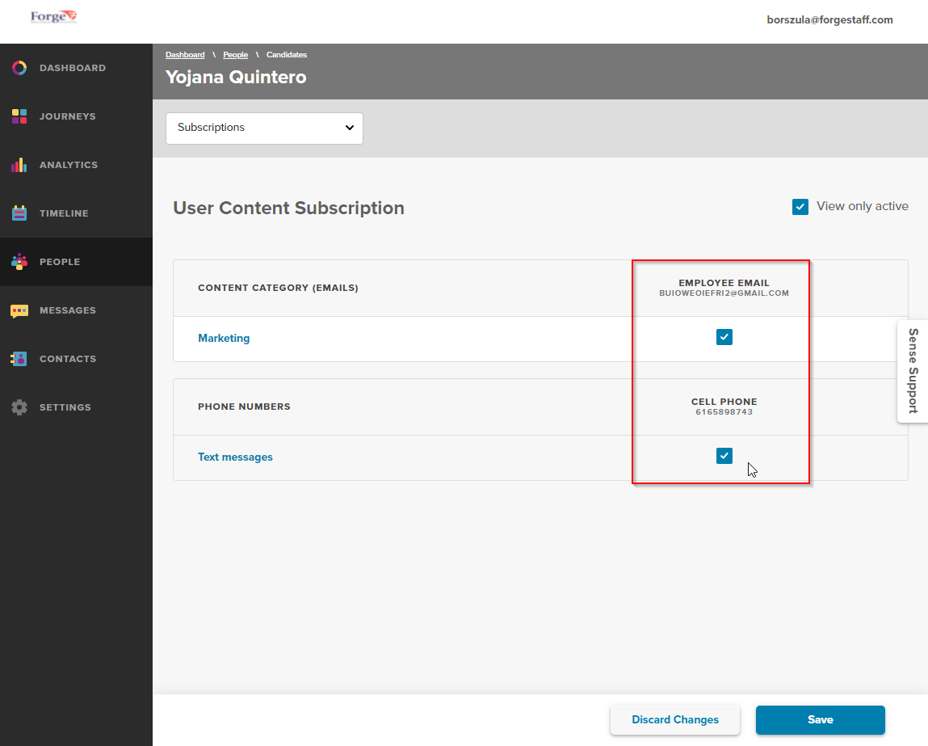Image resolution: width=928 pixels, height=746 pixels.
Task: Select the Messages menu label
Action: (x=68, y=310)
